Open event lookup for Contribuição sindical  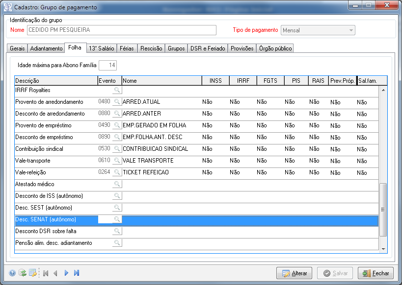(x=117, y=149)
